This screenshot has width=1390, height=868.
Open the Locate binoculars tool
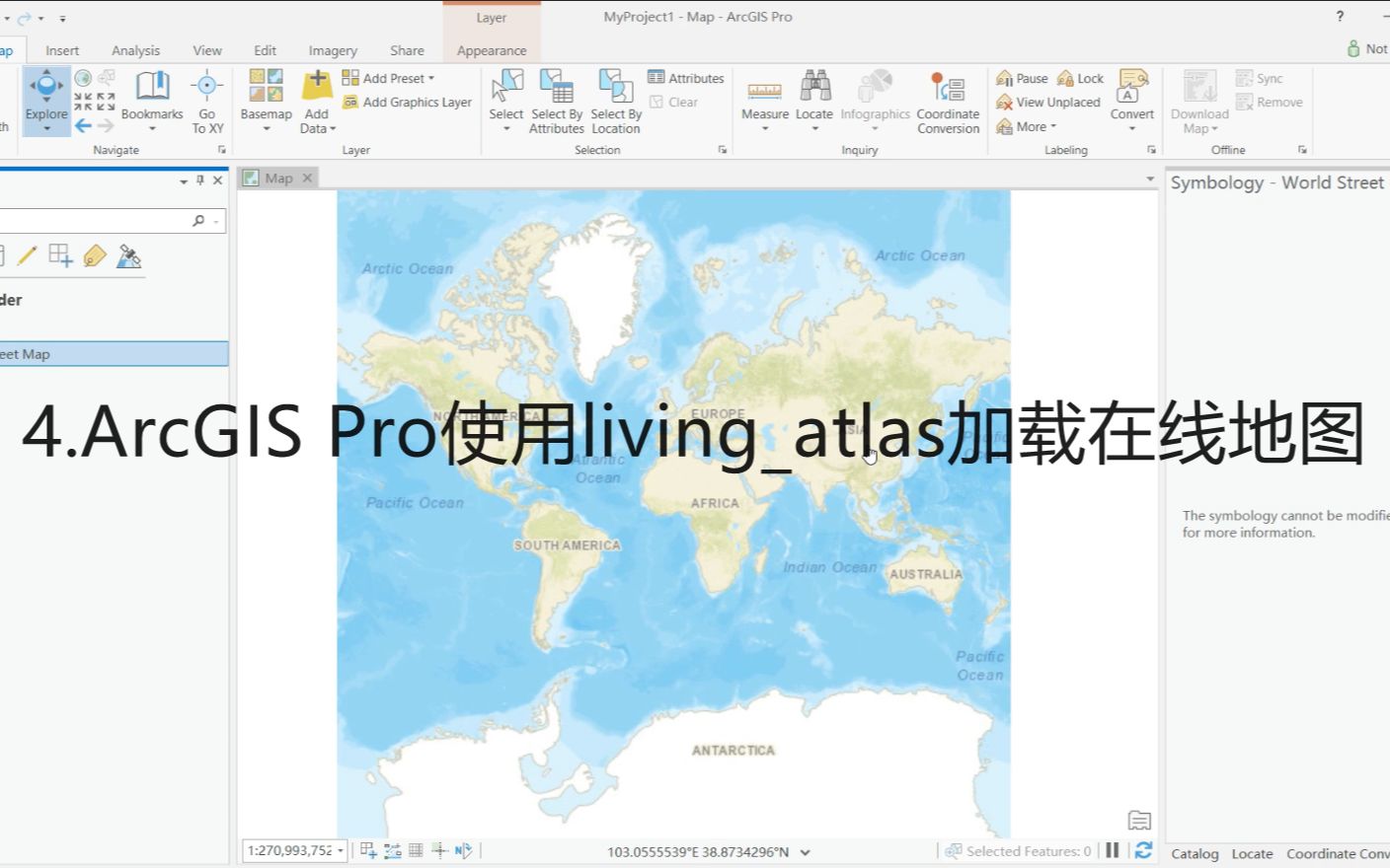click(x=814, y=101)
